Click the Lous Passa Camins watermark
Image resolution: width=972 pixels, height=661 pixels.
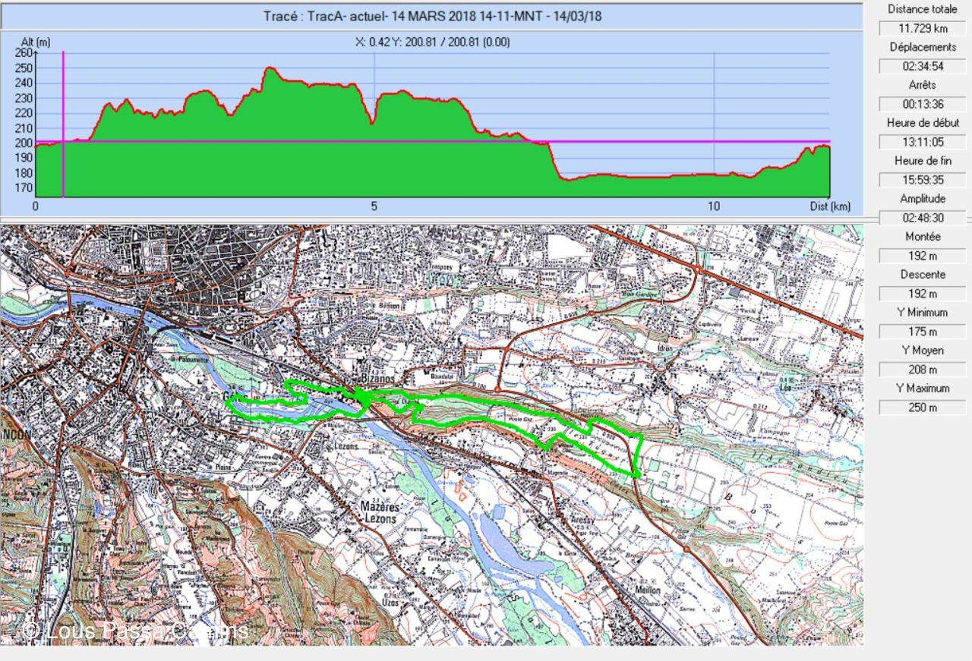click(x=135, y=630)
